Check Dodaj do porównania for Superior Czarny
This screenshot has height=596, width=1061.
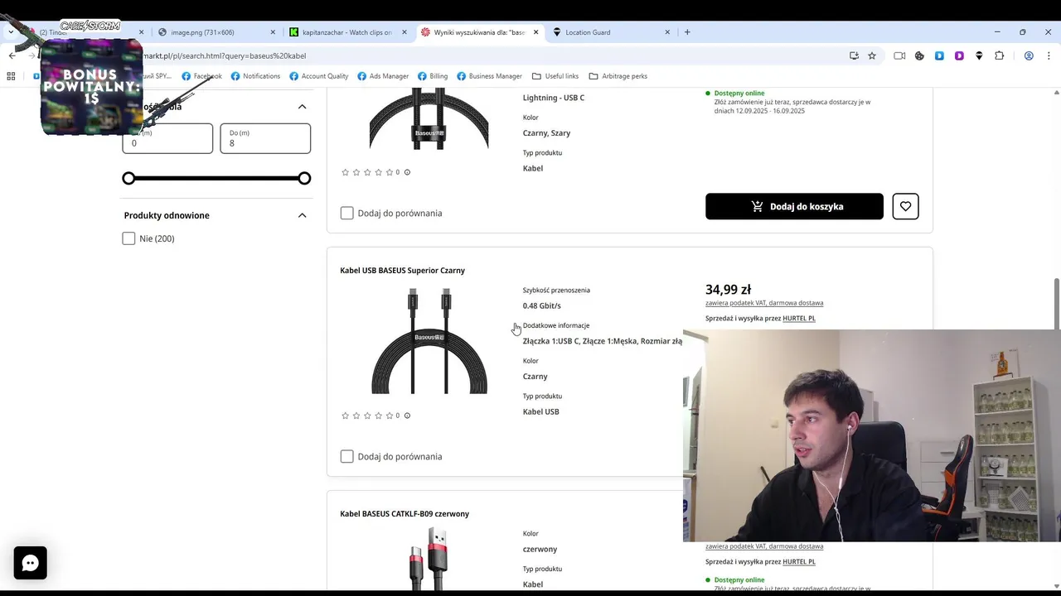pyautogui.click(x=346, y=456)
